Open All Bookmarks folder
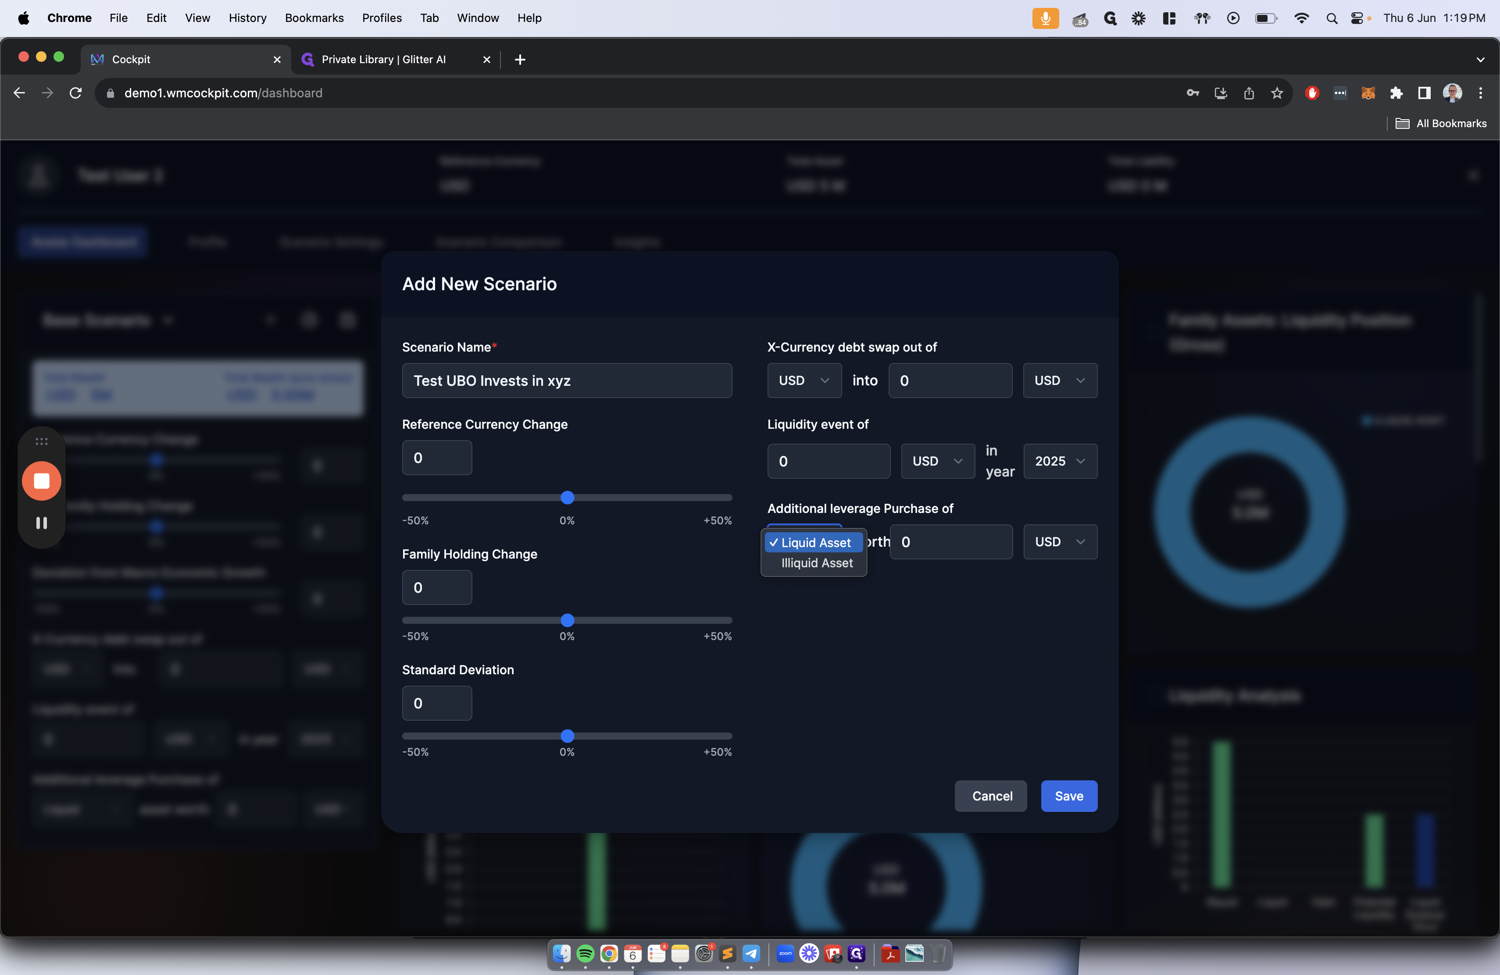The image size is (1500, 975). pos(1441,124)
